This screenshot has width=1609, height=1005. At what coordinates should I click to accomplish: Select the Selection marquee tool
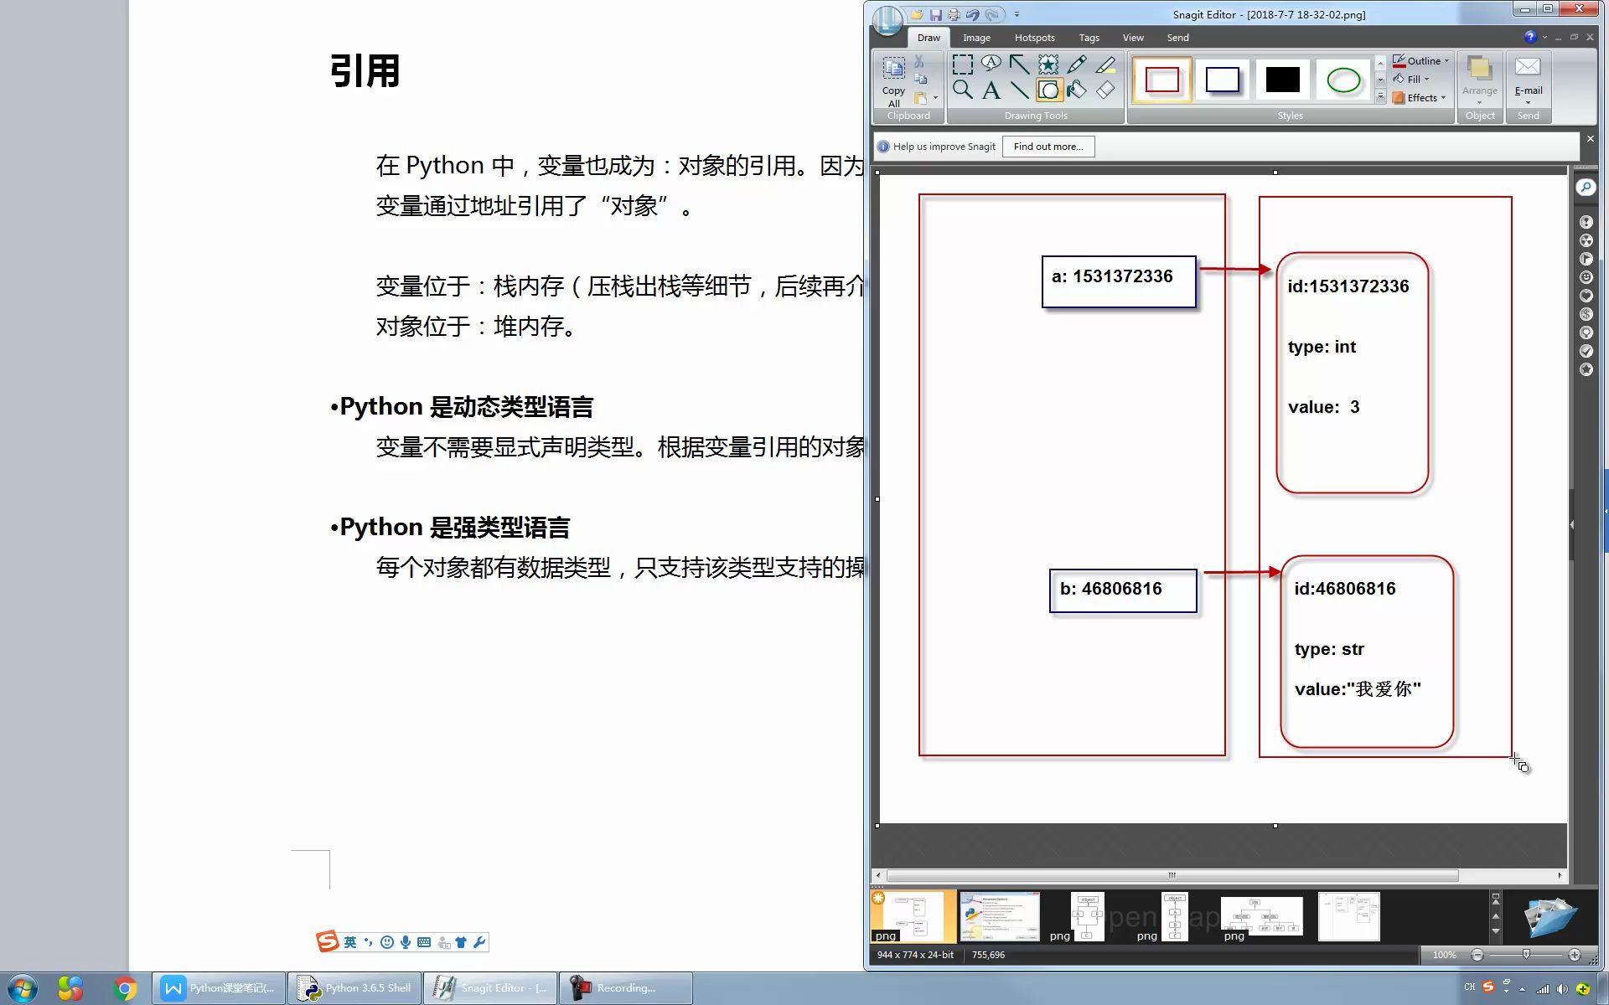tap(963, 64)
